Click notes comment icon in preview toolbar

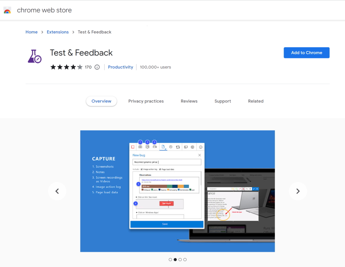tap(147, 147)
